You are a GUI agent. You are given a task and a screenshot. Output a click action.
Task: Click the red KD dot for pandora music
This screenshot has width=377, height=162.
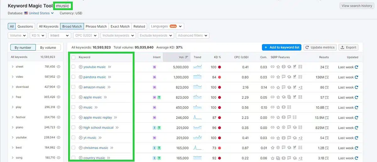[x=219, y=77]
